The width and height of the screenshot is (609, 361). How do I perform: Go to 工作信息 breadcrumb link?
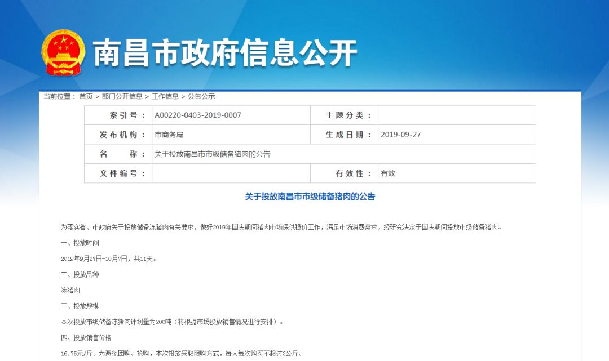coord(165,96)
